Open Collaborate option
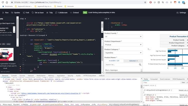The height and width of the screenshot is (106, 188). click(x=61, y=13)
